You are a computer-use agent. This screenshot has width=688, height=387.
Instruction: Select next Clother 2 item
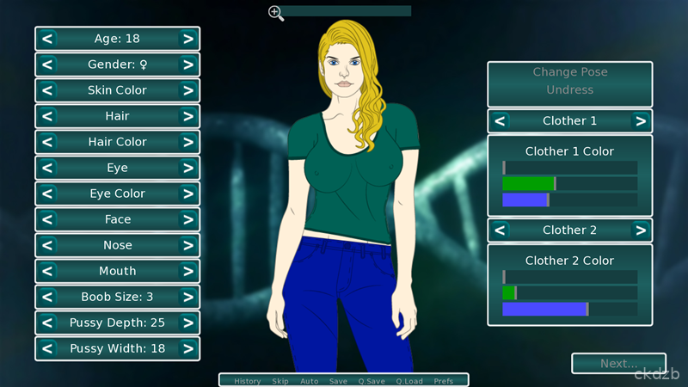point(641,230)
